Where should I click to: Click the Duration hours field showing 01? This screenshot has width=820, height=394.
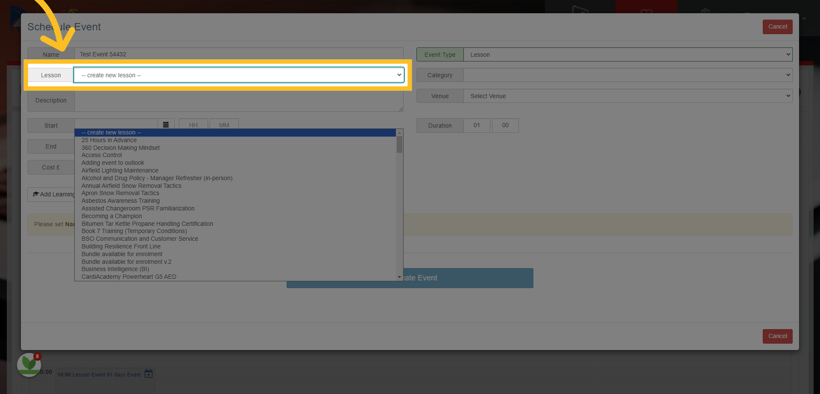[477, 125]
